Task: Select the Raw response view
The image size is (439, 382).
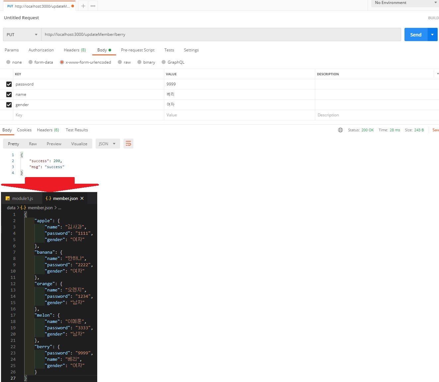Action: (33, 144)
